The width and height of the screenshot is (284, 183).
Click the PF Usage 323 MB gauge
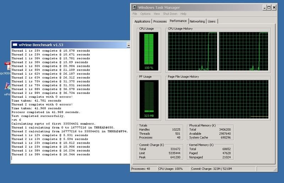pos(149,99)
